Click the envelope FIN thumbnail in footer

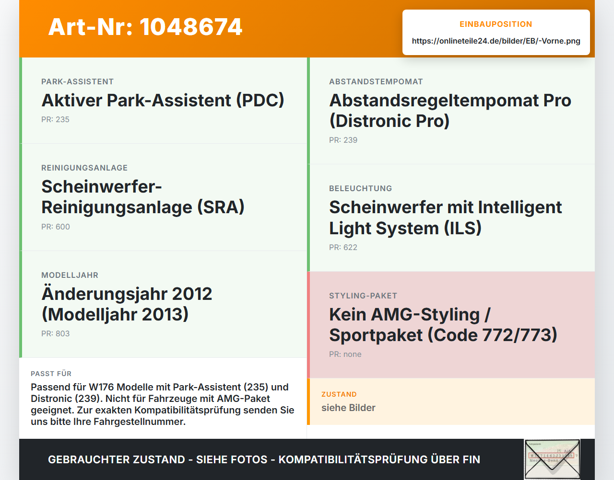click(x=552, y=459)
